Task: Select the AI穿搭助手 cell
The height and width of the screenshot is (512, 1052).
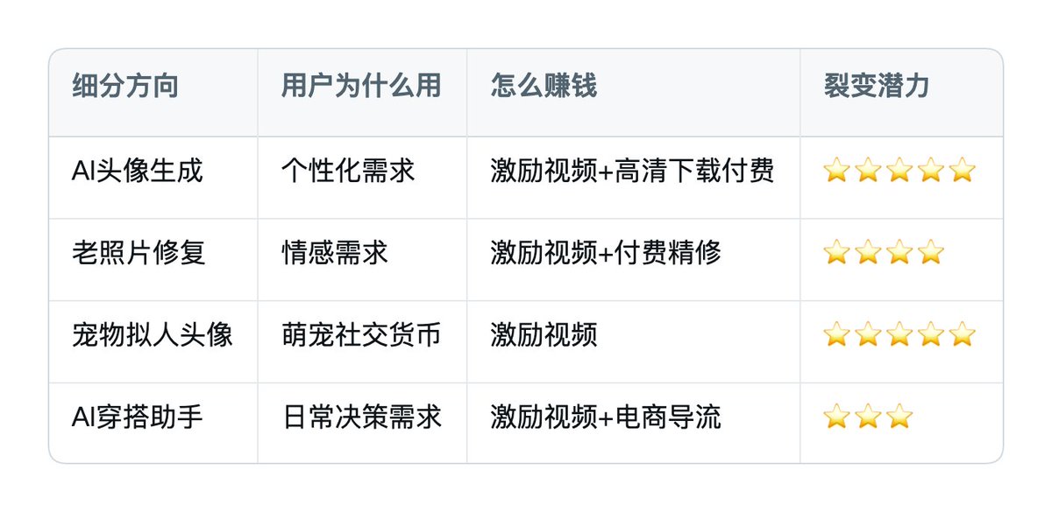Action: 138,416
